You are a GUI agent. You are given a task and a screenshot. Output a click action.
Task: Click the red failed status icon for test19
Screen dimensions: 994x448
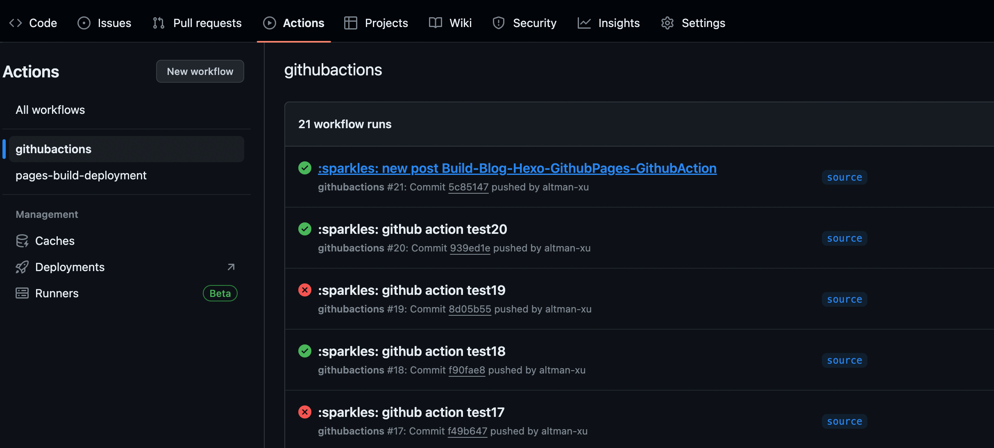click(x=304, y=290)
